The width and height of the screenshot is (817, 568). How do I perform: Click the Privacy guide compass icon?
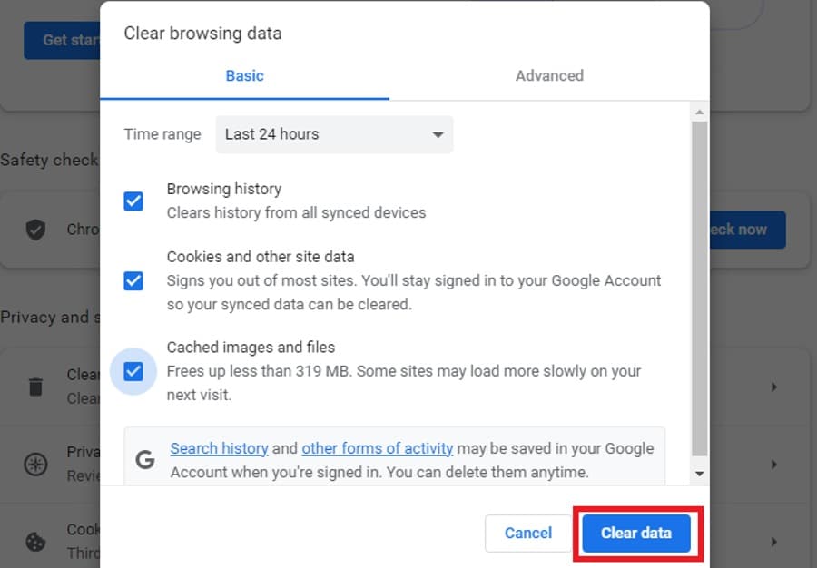click(35, 465)
